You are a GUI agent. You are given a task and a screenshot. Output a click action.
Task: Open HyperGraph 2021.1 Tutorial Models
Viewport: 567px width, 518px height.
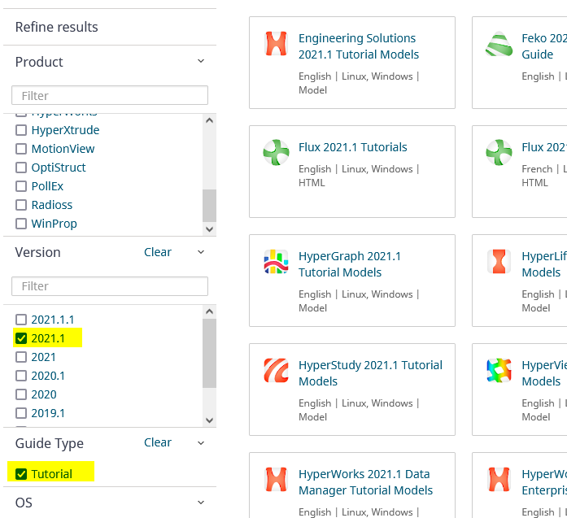coord(350,264)
